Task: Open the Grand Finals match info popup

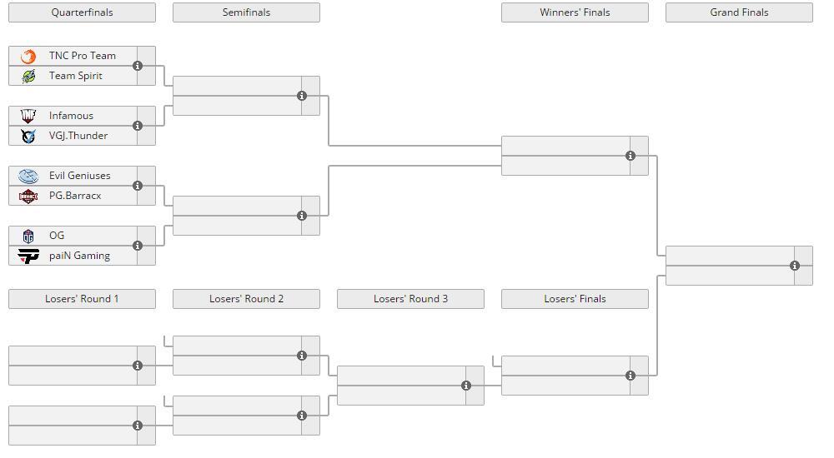Action: point(795,266)
